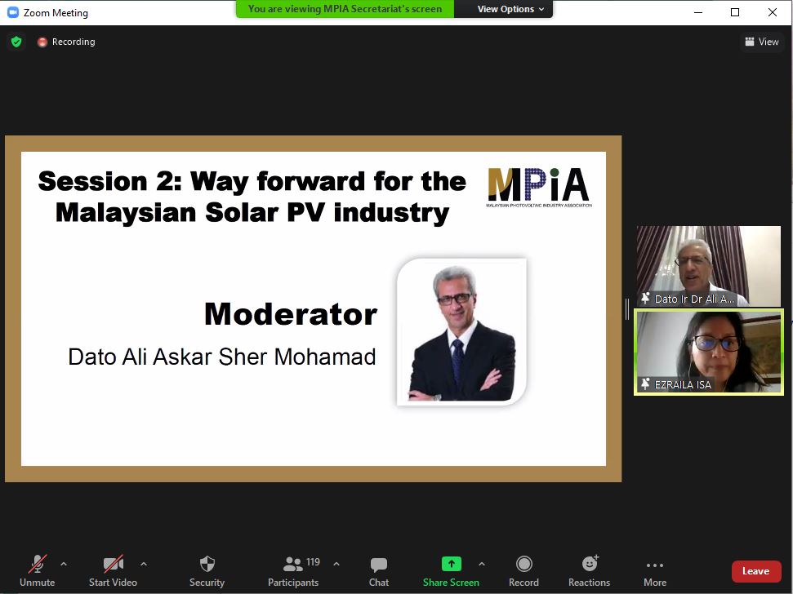Screen dimensions: 793x594
Task: Click the green Share Screen icon
Action: (x=451, y=564)
